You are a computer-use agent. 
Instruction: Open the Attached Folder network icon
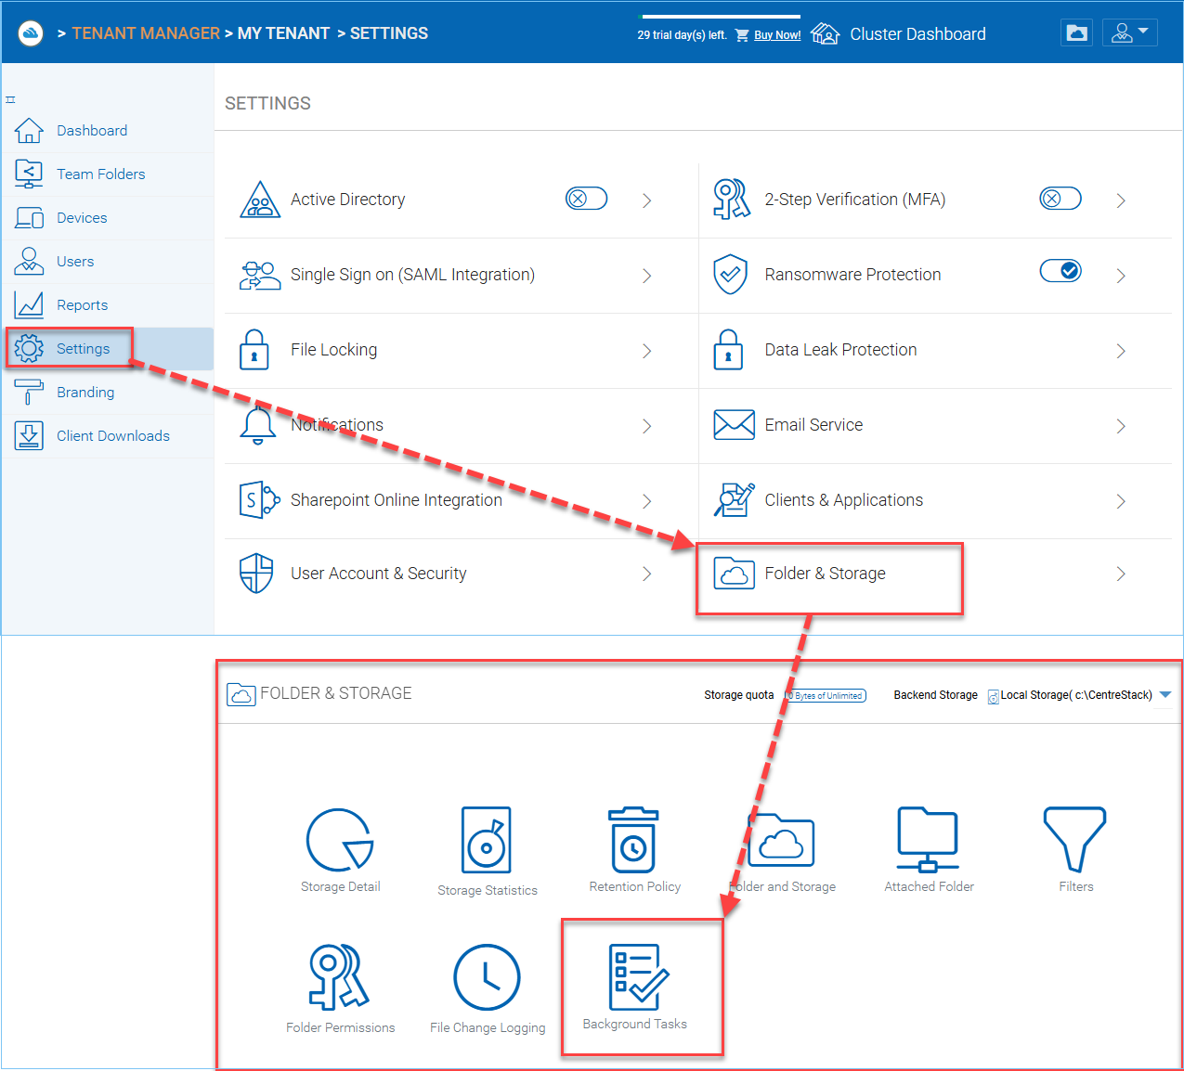point(928,840)
